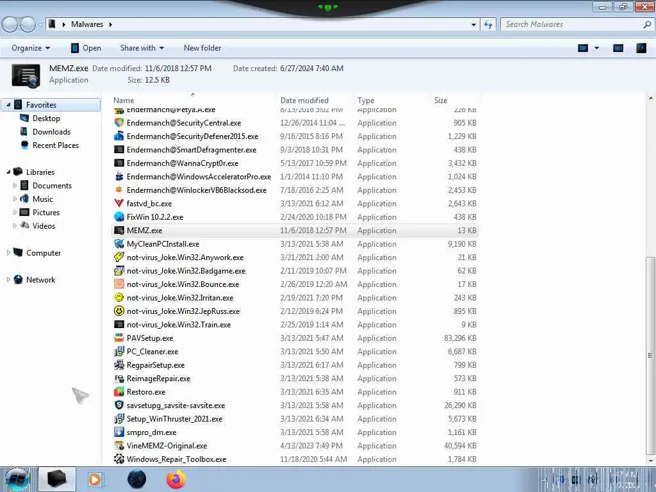
Task: Click the Windows Start orb
Action: pos(17,479)
